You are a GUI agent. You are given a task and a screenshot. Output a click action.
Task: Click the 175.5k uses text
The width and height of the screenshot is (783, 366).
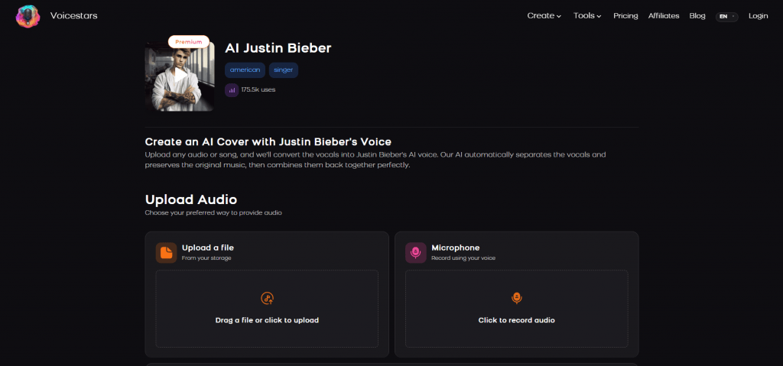(258, 90)
